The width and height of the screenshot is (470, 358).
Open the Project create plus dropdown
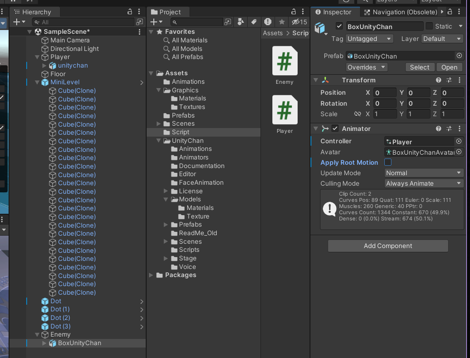pyautogui.click(x=156, y=22)
